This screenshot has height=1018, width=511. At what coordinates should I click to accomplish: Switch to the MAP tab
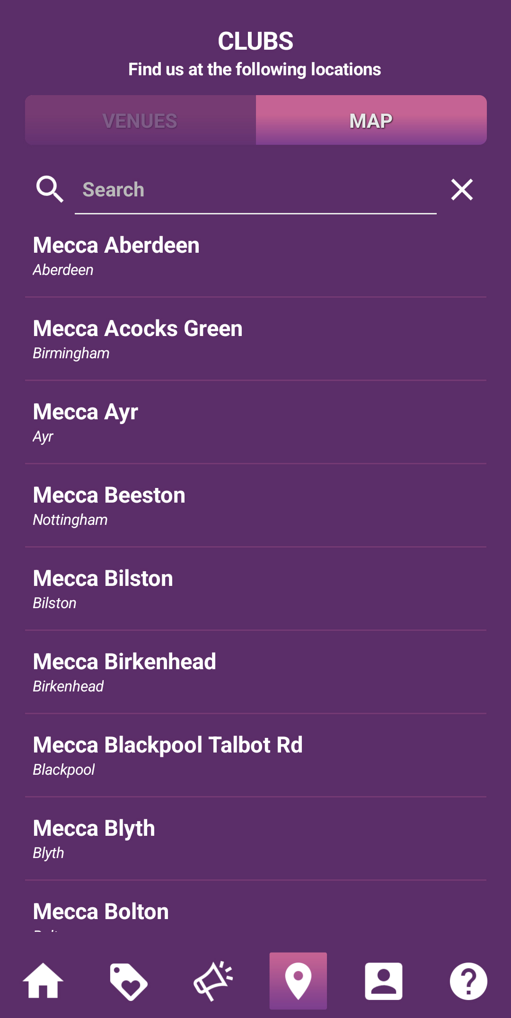(371, 120)
